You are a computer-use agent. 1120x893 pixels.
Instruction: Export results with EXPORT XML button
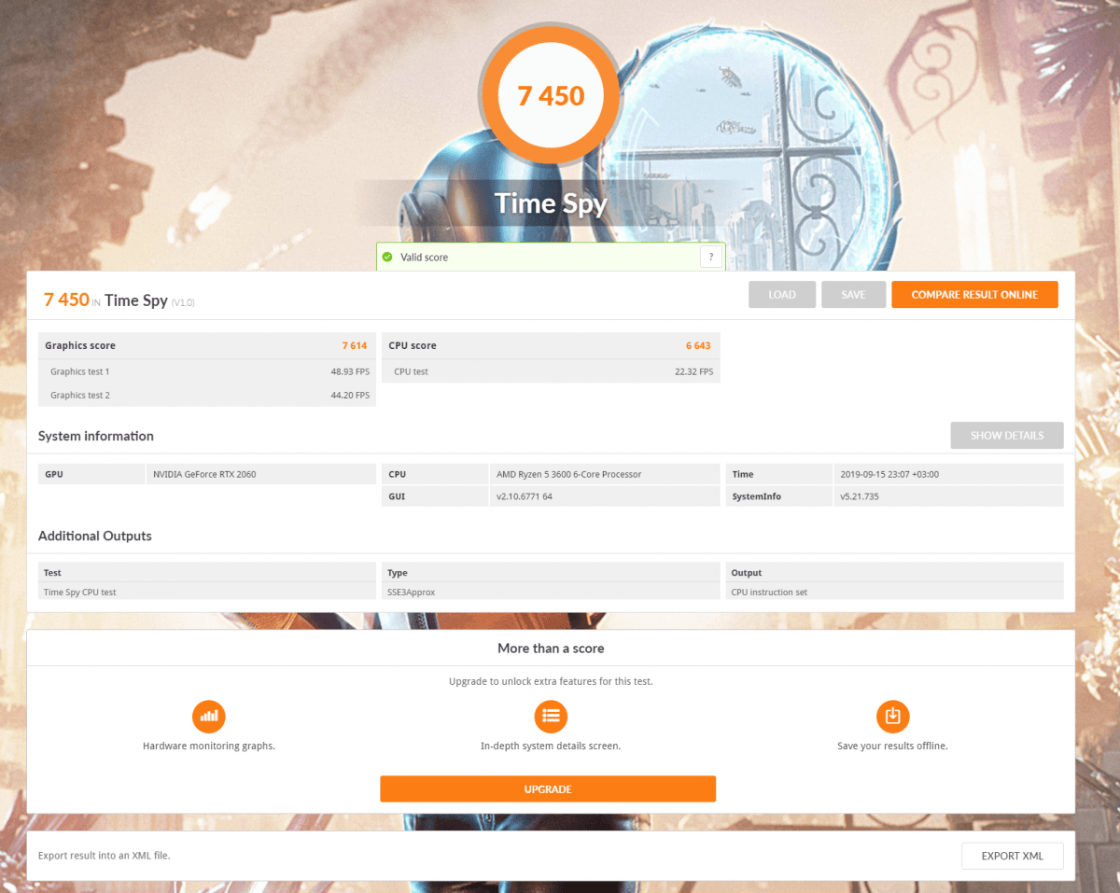coord(1013,856)
